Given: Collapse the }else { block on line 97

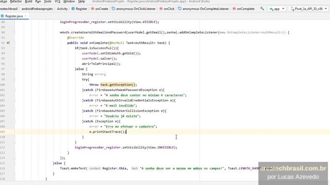Looking at the screenshot, I should 14,69.
